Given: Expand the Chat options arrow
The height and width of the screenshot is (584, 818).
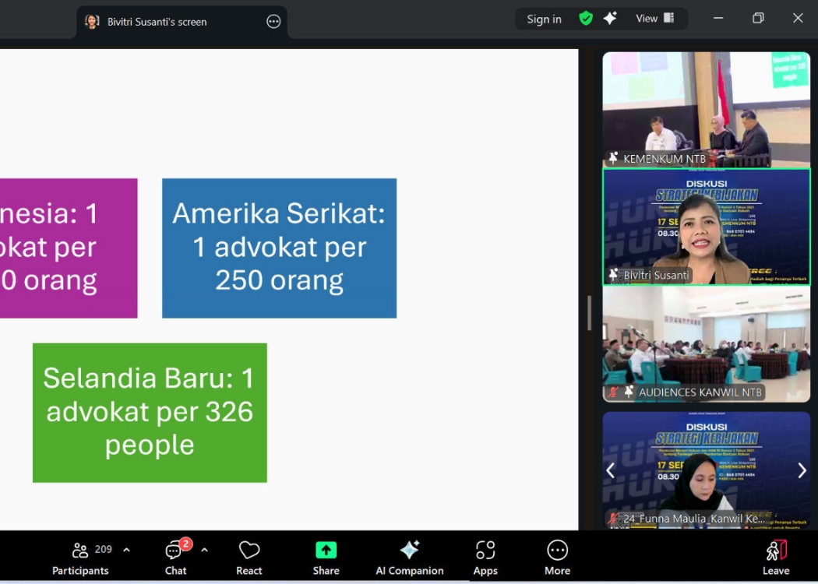Looking at the screenshot, I should pyautogui.click(x=204, y=550).
